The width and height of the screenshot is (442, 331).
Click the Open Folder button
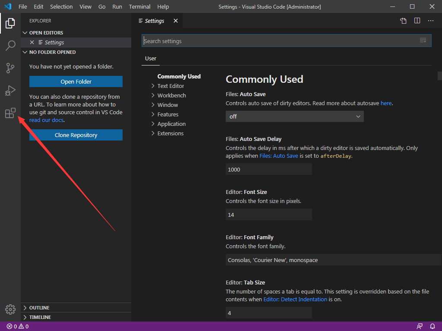click(x=76, y=81)
